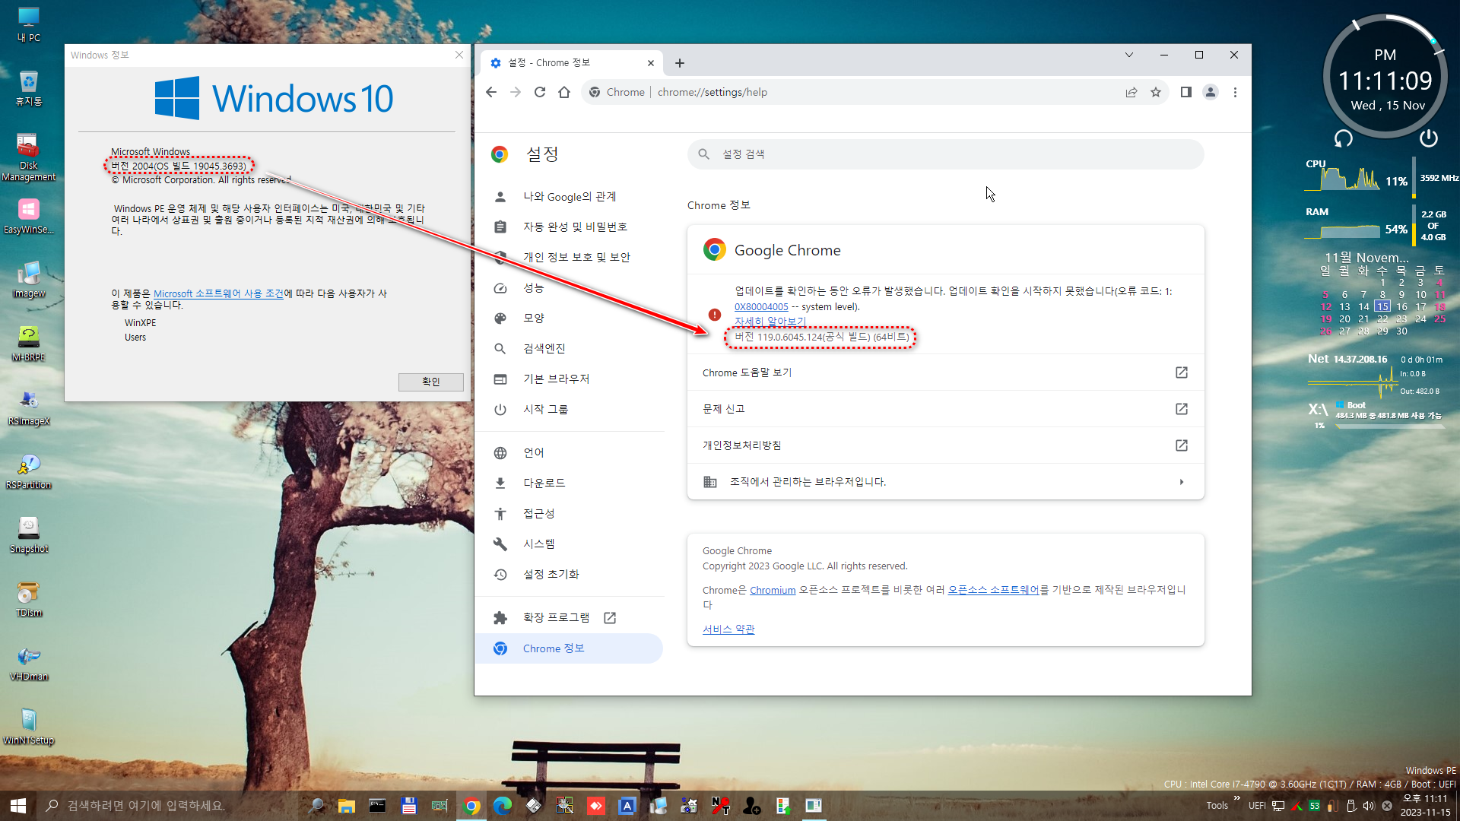Open M-BRPE desktop icon
The image size is (1460, 821).
29,344
